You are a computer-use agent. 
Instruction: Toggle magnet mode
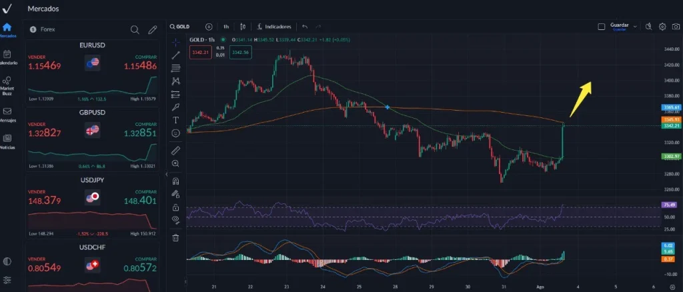pos(175,181)
